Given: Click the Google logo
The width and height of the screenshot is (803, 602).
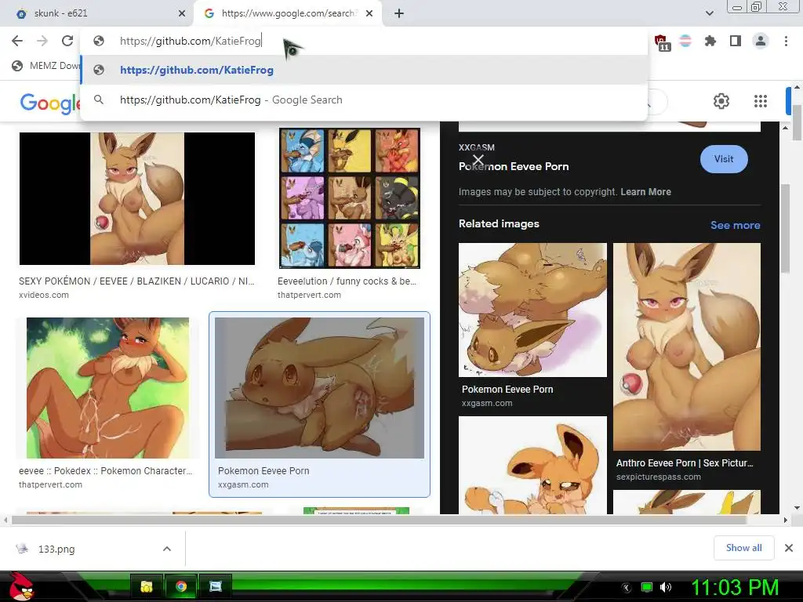Looking at the screenshot, I should (x=49, y=103).
